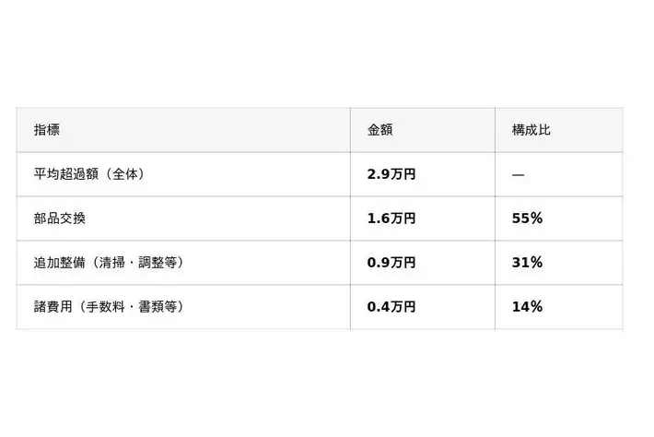The height and width of the screenshot is (437, 654).
Task: Click the 0.4万円 amount cell
Action: (391, 307)
